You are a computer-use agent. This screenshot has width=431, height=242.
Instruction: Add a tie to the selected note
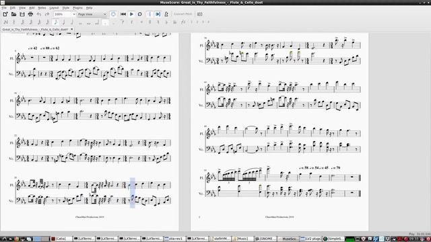[123, 22]
